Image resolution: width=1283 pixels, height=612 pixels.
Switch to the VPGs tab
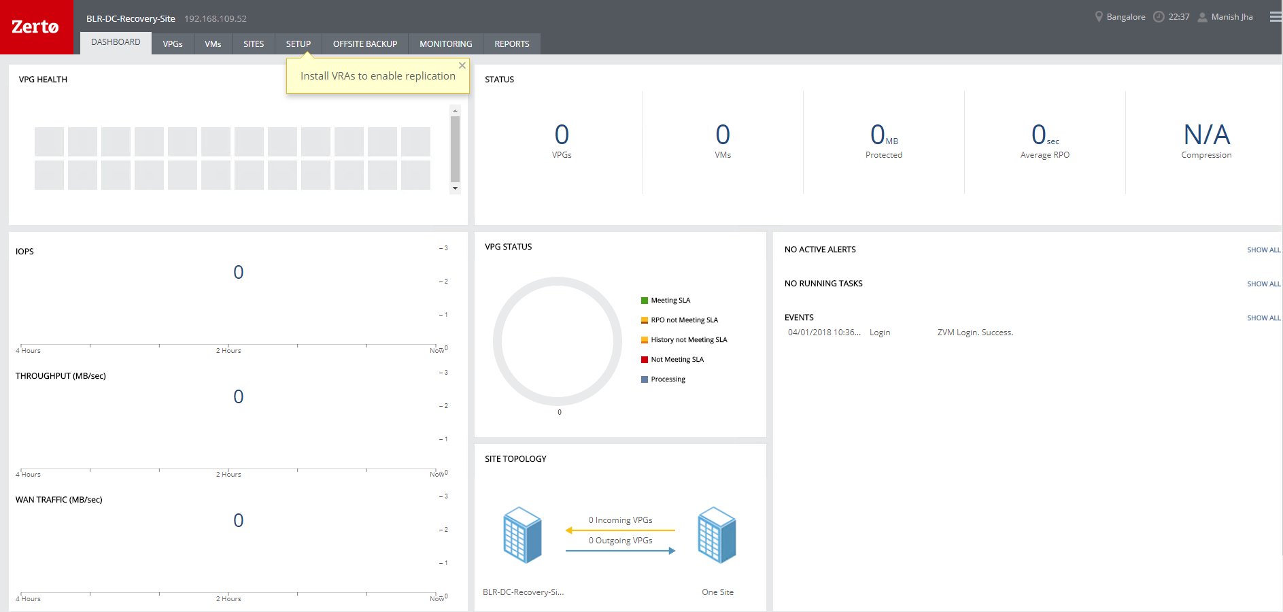(x=173, y=44)
